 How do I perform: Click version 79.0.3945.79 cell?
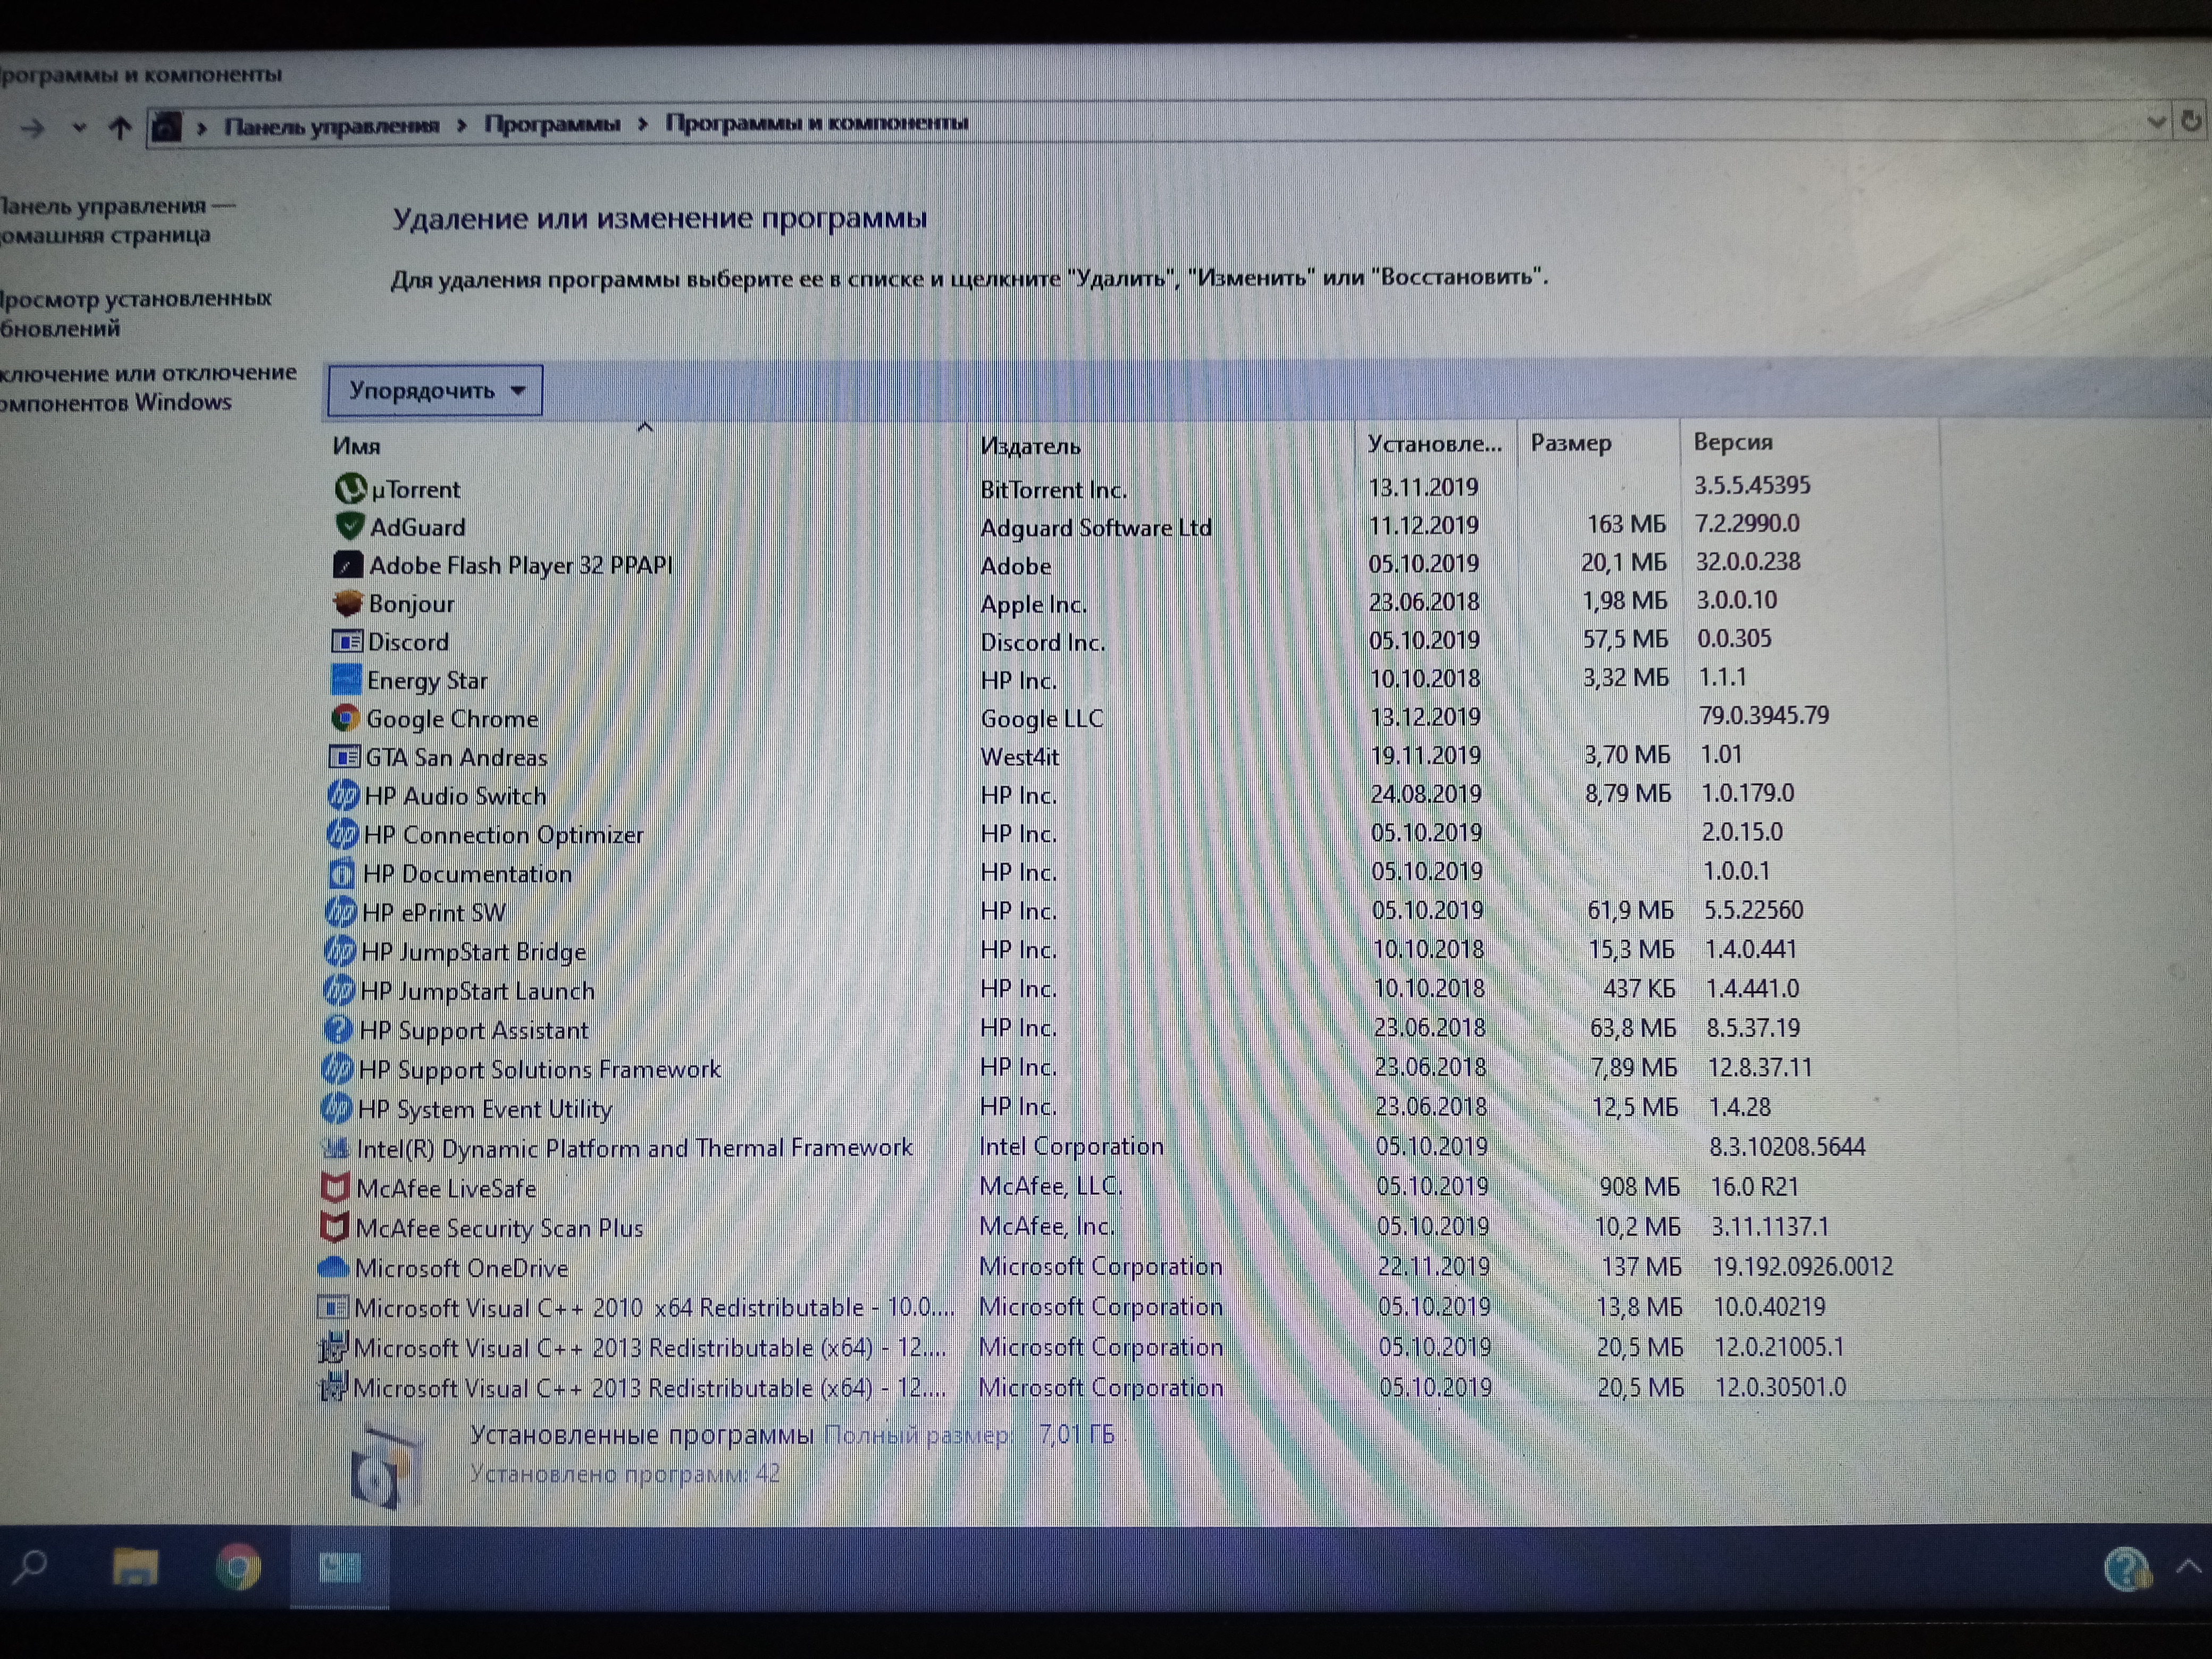click(x=1764, y=715)
